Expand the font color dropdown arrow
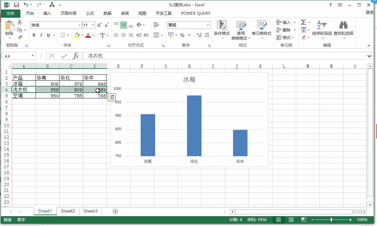The height and width of the screenshot is (226, 377). coord(94,35)
